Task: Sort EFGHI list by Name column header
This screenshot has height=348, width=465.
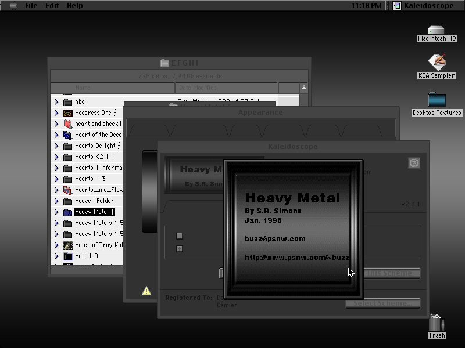Action: coord(113,88)
